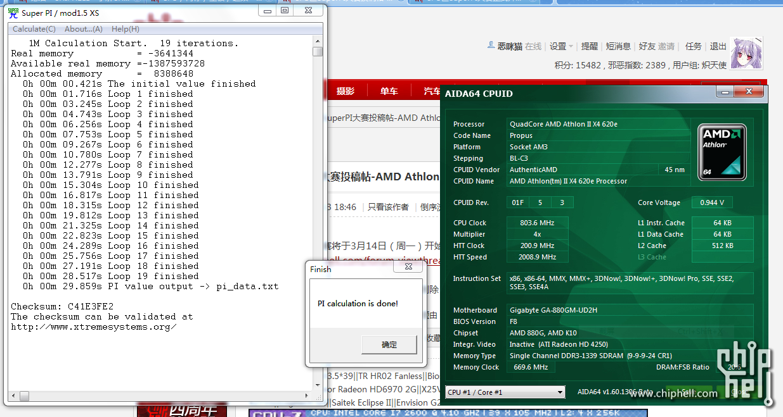The image size is (783, 417).
Task: Click the 'PI calculation is done!' message
Action: pos(358,304)
